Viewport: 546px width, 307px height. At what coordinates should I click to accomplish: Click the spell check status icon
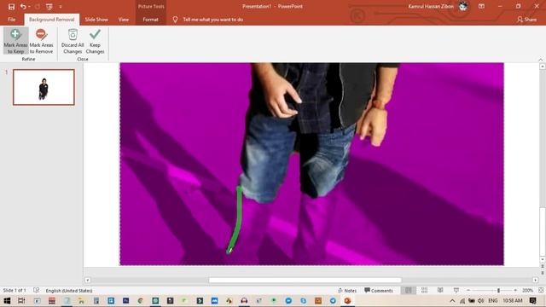tap(36, 290)
